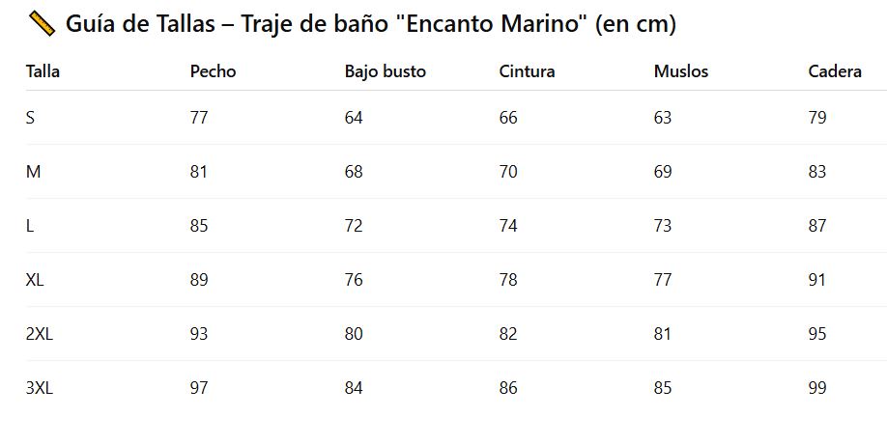The image size is (887, 445).
Task: Click the Muslos value 81 for 2XL
Action: click(x=663, y=334)
